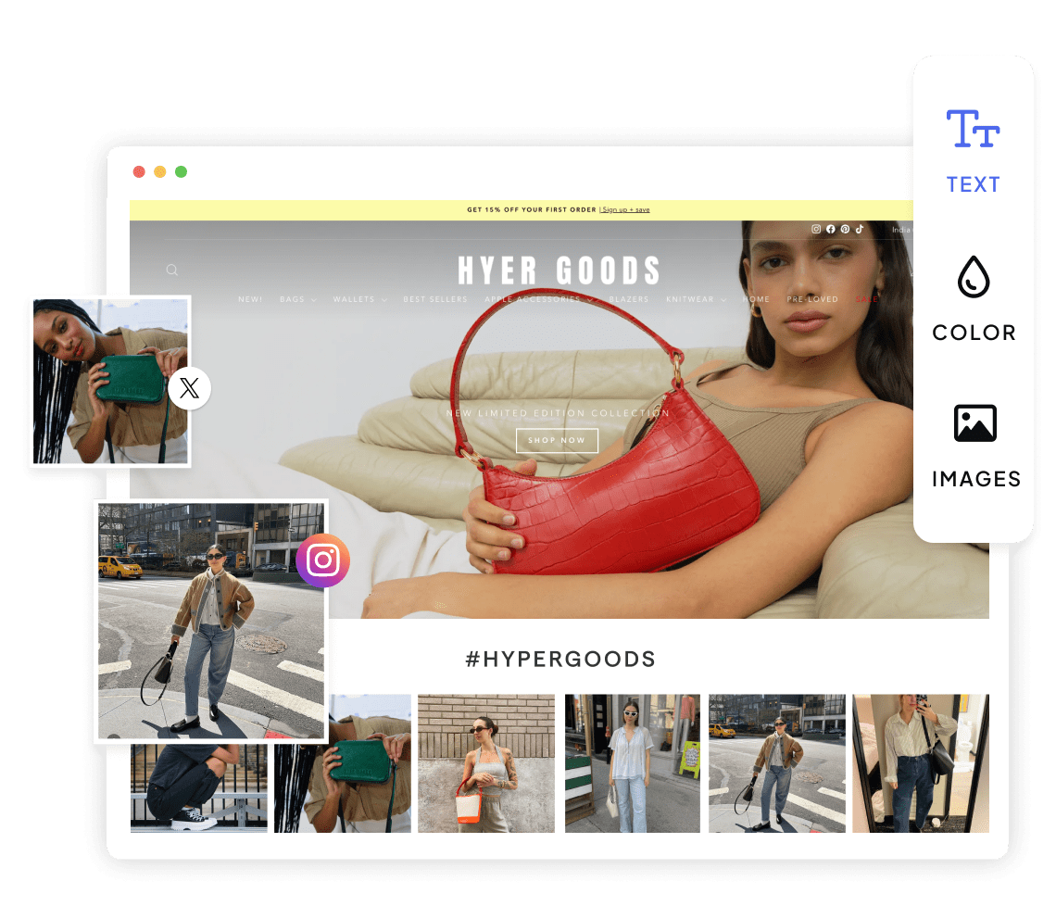Screen dimensions: 1056x906
Task: Click the COLOR label in side panel
Action: (x=974, y=332)
